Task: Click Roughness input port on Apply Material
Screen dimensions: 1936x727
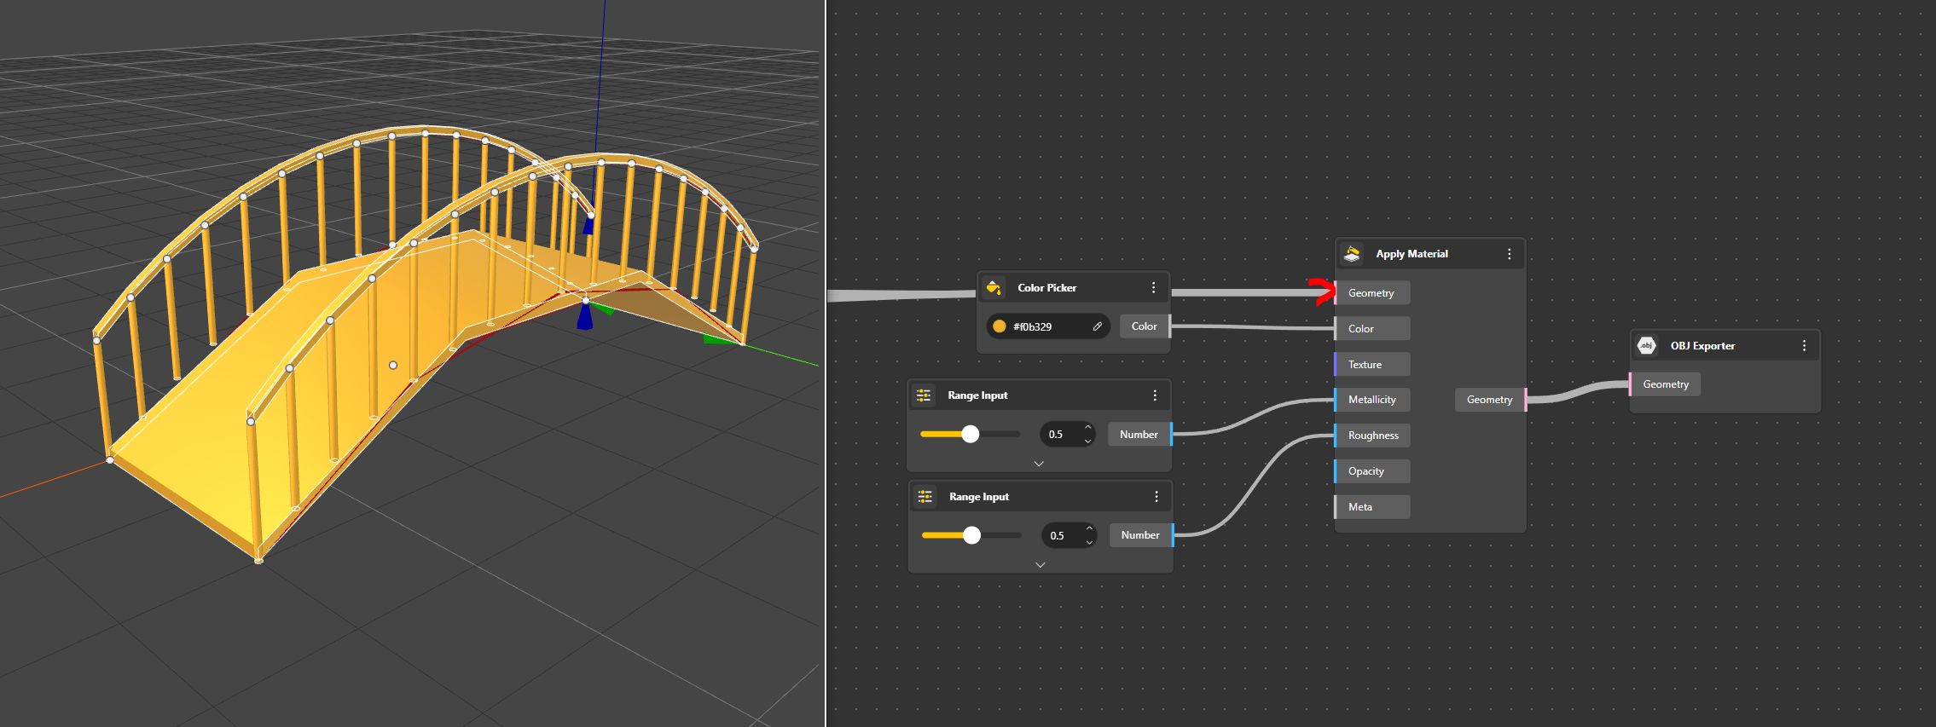Action: (x=1371, y=436)
